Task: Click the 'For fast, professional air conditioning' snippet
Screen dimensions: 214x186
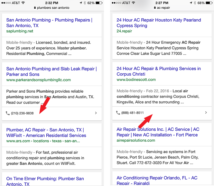Action: tap(45, 158)
